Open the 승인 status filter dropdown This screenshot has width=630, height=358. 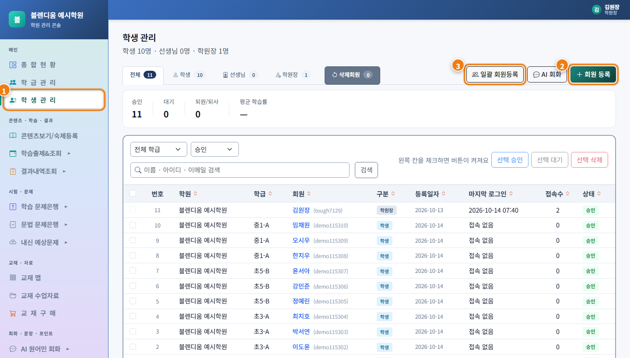pyautogui.click(x=215, y=149)
